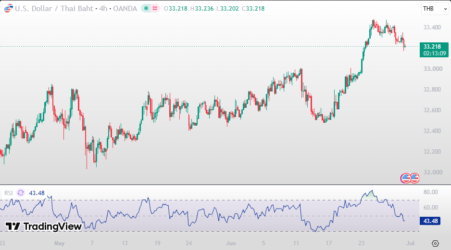Click the pink approximate data indicator icon

[155, 8]
